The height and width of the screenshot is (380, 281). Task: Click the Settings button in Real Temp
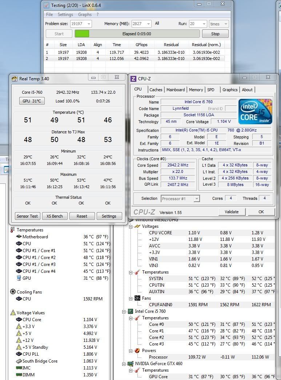(109, 216)
